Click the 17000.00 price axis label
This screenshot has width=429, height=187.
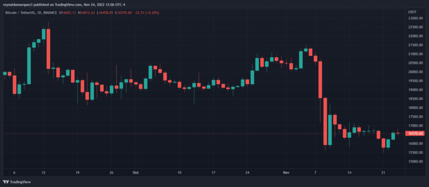pyautogui.click(x=415, y=126)
